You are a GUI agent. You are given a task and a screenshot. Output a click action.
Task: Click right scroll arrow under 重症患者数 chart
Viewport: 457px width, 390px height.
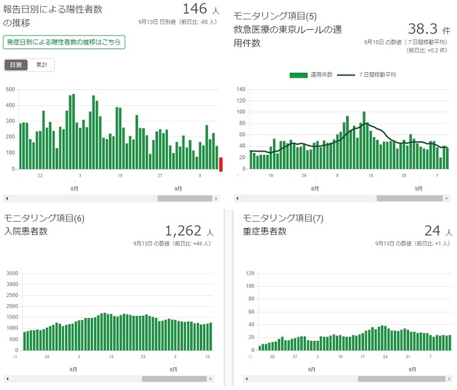[448, 379]
